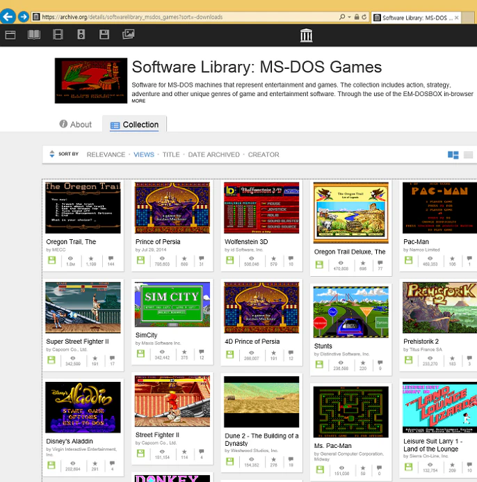Click the favorites star on Oregon Trail, The card
The width and height of the screenshot is (477, 482).
91,259
